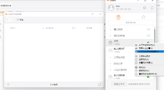
Task: Collapse the 已同步资料库 section
Action: tap(110, 70)
